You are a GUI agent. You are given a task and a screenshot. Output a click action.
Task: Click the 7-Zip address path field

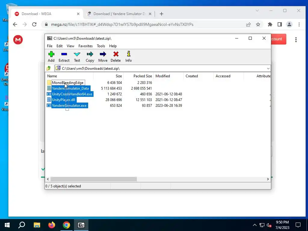[163, 68]
